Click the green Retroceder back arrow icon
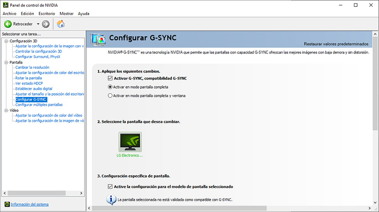The image size is (379, 212). point(8,24)
